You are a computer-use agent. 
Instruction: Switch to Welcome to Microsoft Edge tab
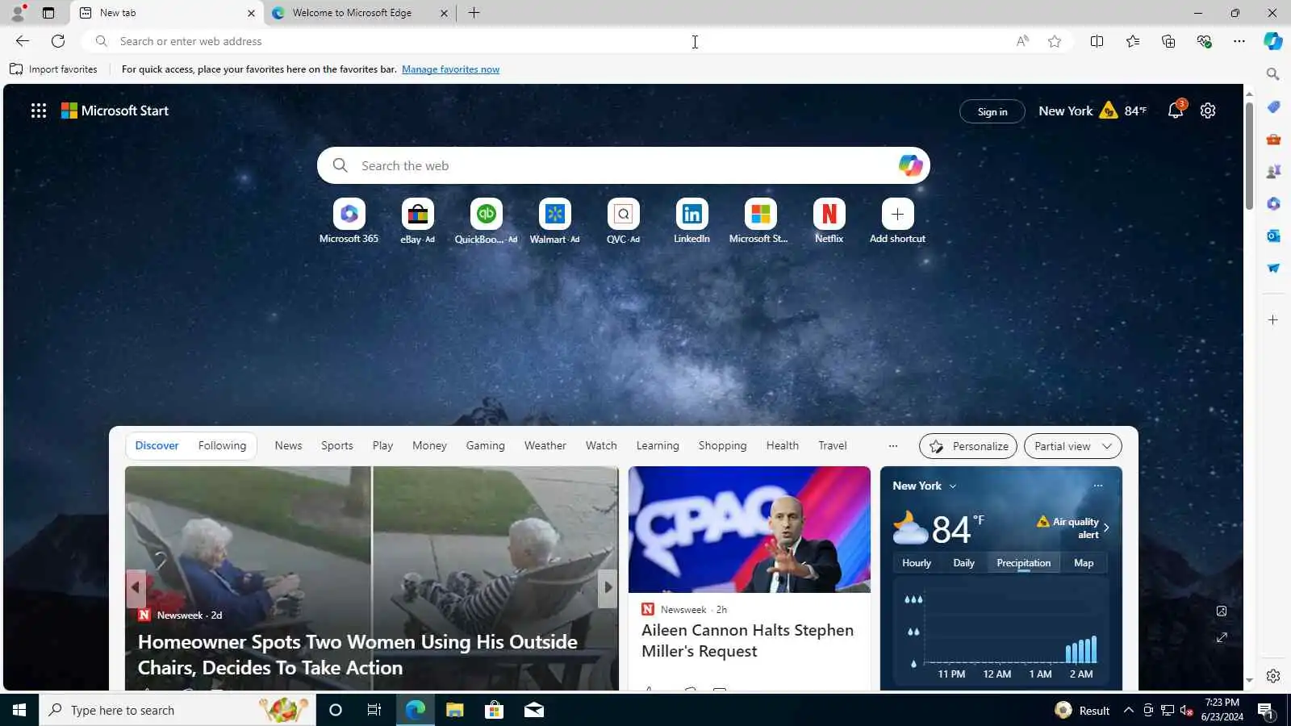[360, 13]
